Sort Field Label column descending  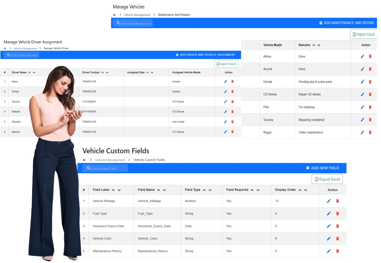tap(119, 190)
